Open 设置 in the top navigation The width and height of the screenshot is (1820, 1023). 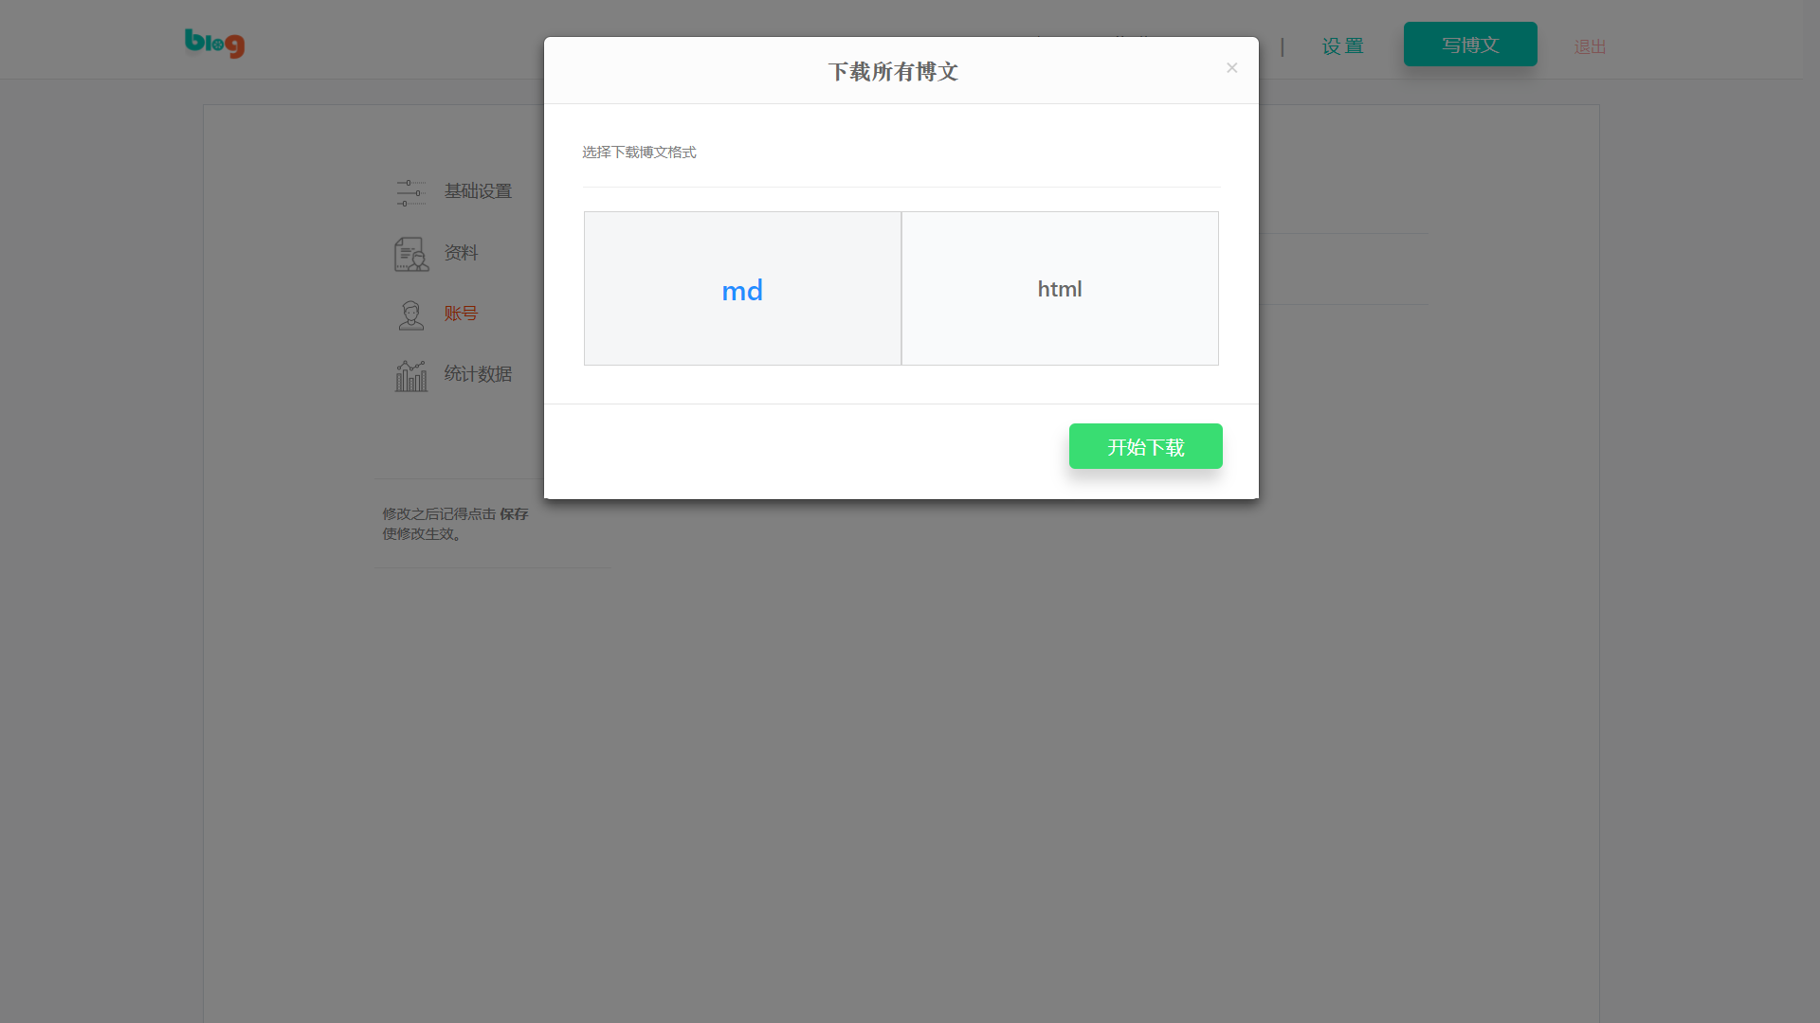tap(1342, 46)
